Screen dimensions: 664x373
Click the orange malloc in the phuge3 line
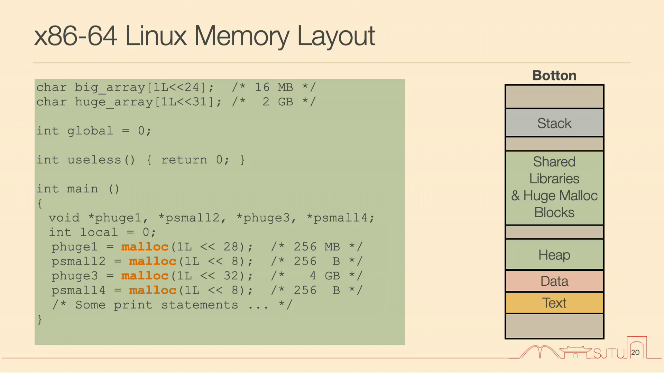(x=145, y=276)
